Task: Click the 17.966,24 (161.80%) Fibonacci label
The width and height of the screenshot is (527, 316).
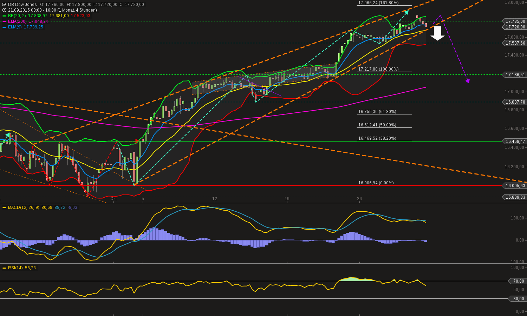Action: point(378,3)
